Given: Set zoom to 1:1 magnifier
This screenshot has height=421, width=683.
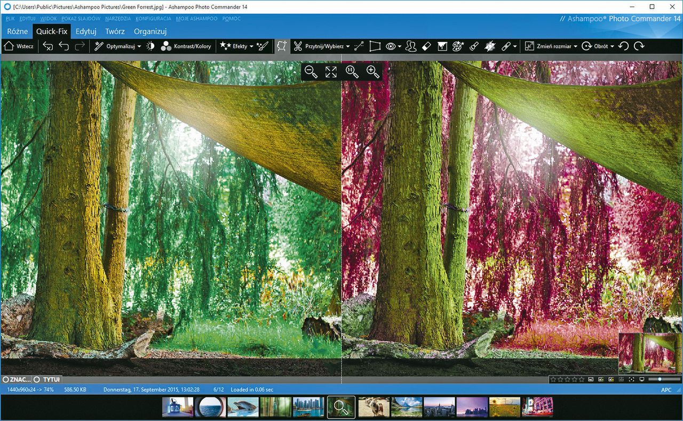Looking at the screenshot, I should click(352, 71).
